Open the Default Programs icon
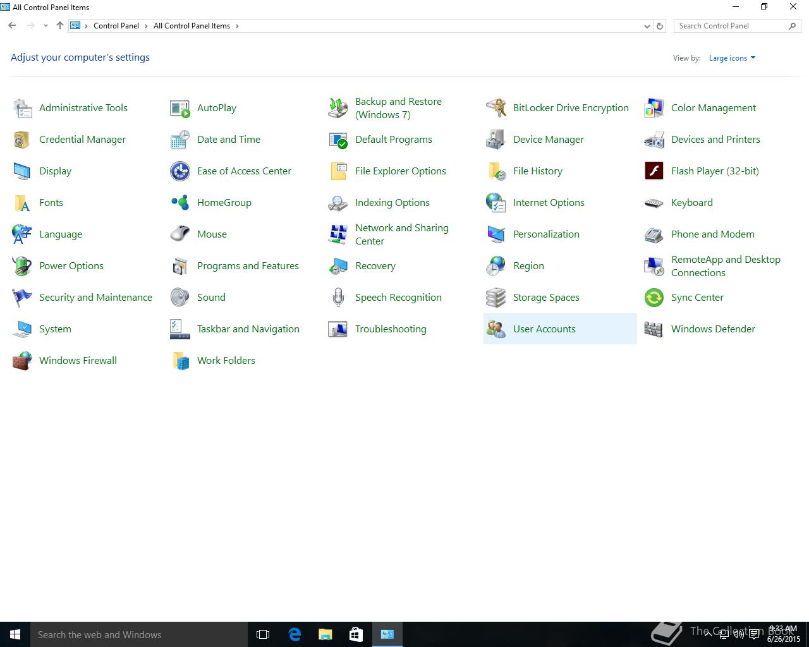 (x=338, y=140)
